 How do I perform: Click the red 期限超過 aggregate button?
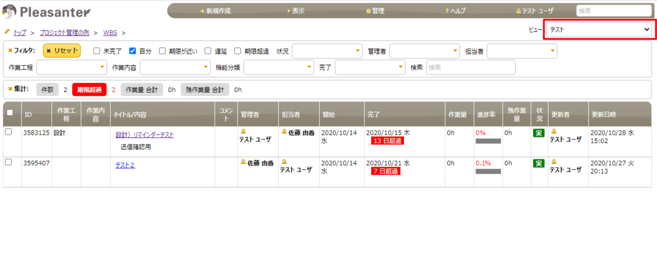pyautogui.click(x=89, y=89)
